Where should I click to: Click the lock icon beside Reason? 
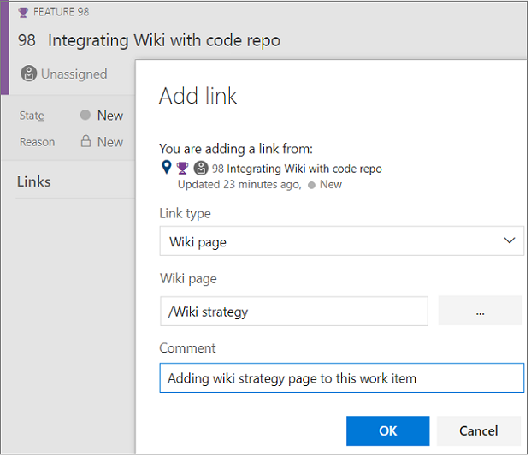[86, 141]
